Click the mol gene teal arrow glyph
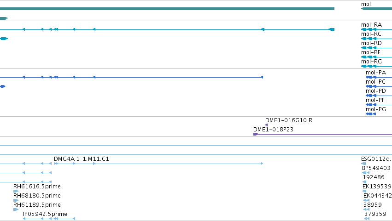Image resolution: width=392 pixels, height=221 pixels. pos(376,9)
